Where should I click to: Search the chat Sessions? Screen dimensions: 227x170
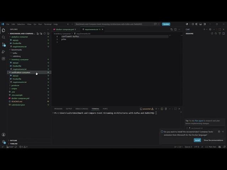click(x=216, y=34)
